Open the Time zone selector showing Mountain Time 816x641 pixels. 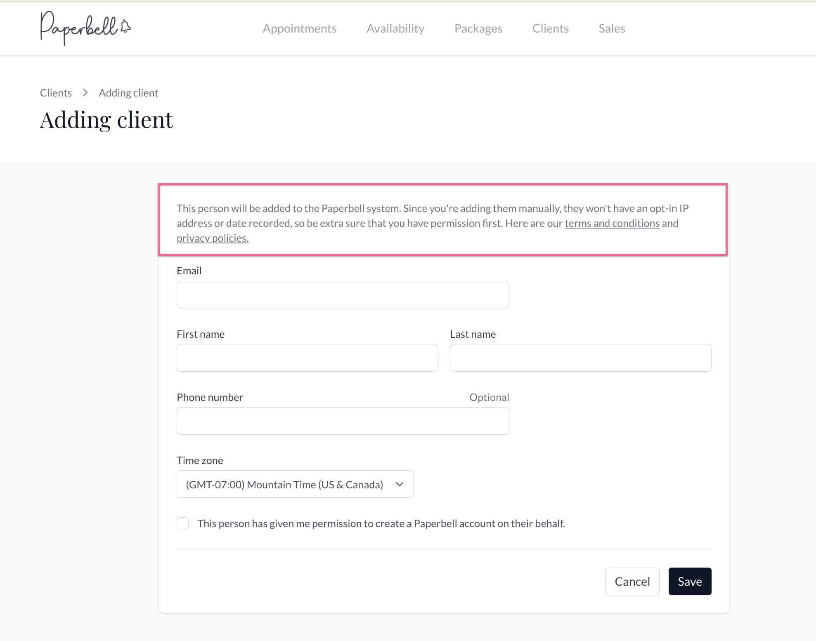coord(294,484)
